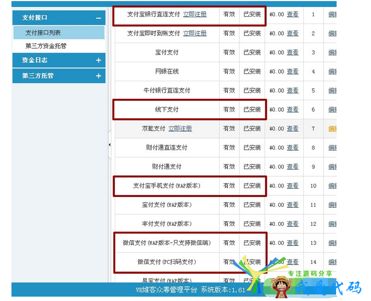This screenshot has height=301, width=371.
Task: Click 查看 link in row 1
Action: [x=293, y=14]
